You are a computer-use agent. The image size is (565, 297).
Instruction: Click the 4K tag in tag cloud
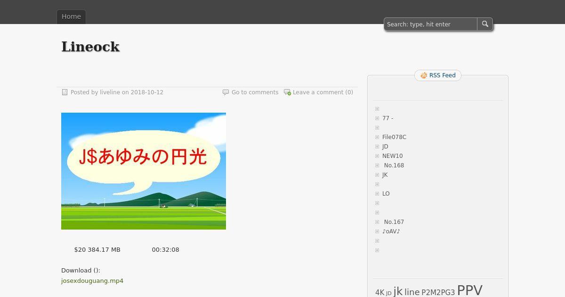380,293
